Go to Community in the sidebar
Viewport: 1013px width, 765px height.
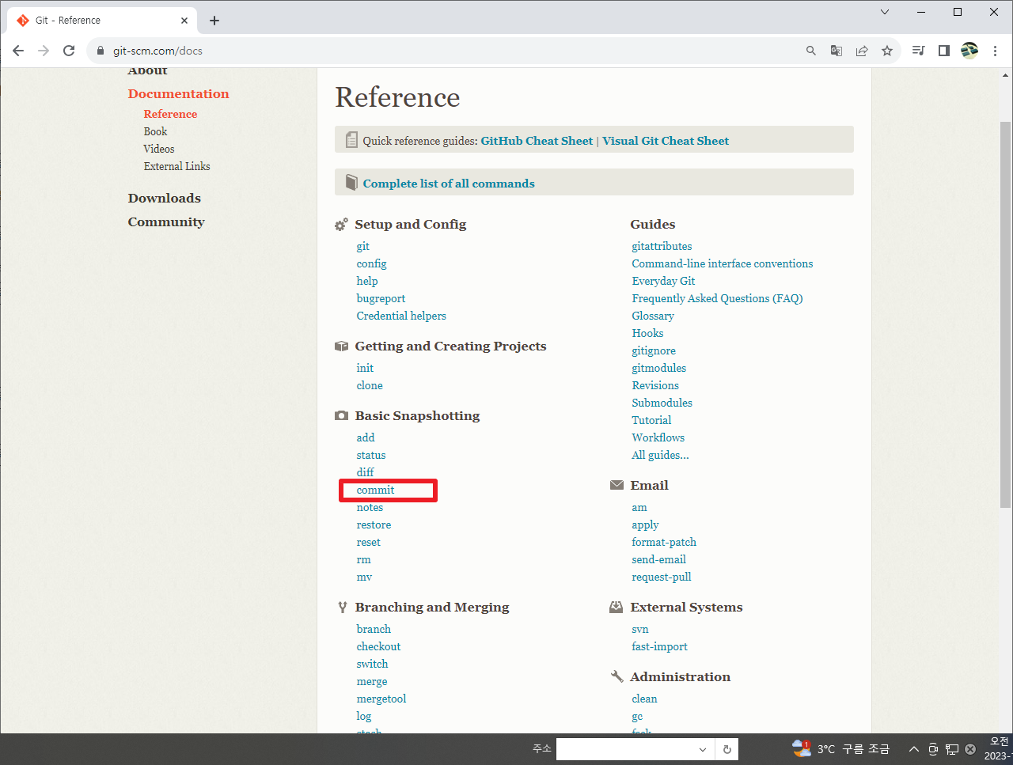(166, 222)
